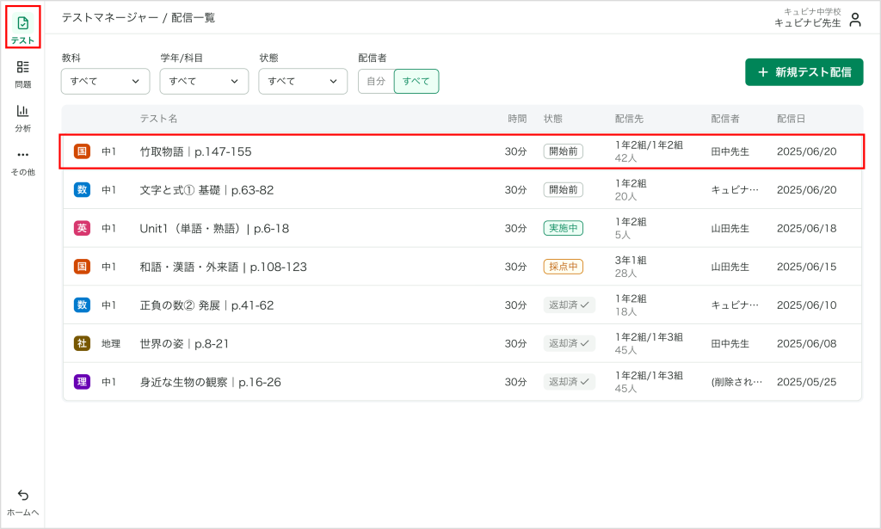Click (削除され… 配信者 cell
Image resolution: width=881 pixels, height=529 pixels.
pos(736,382)
